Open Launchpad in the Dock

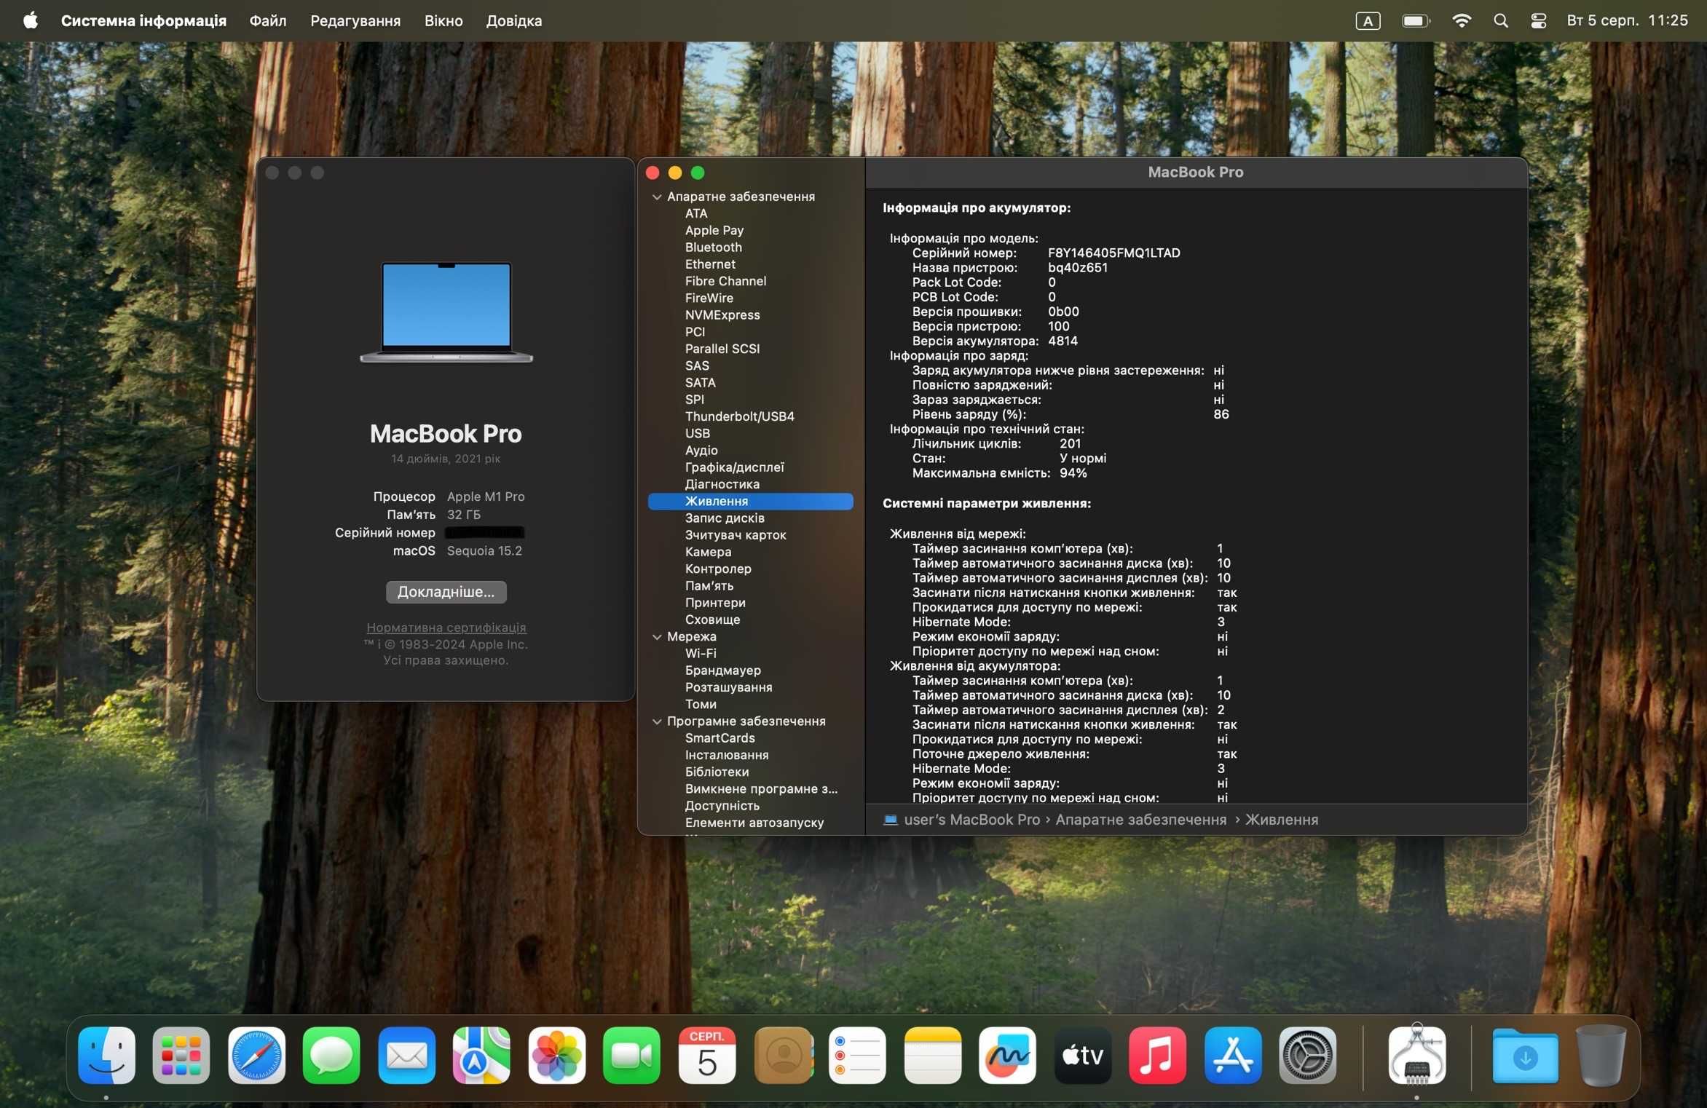181,1055
